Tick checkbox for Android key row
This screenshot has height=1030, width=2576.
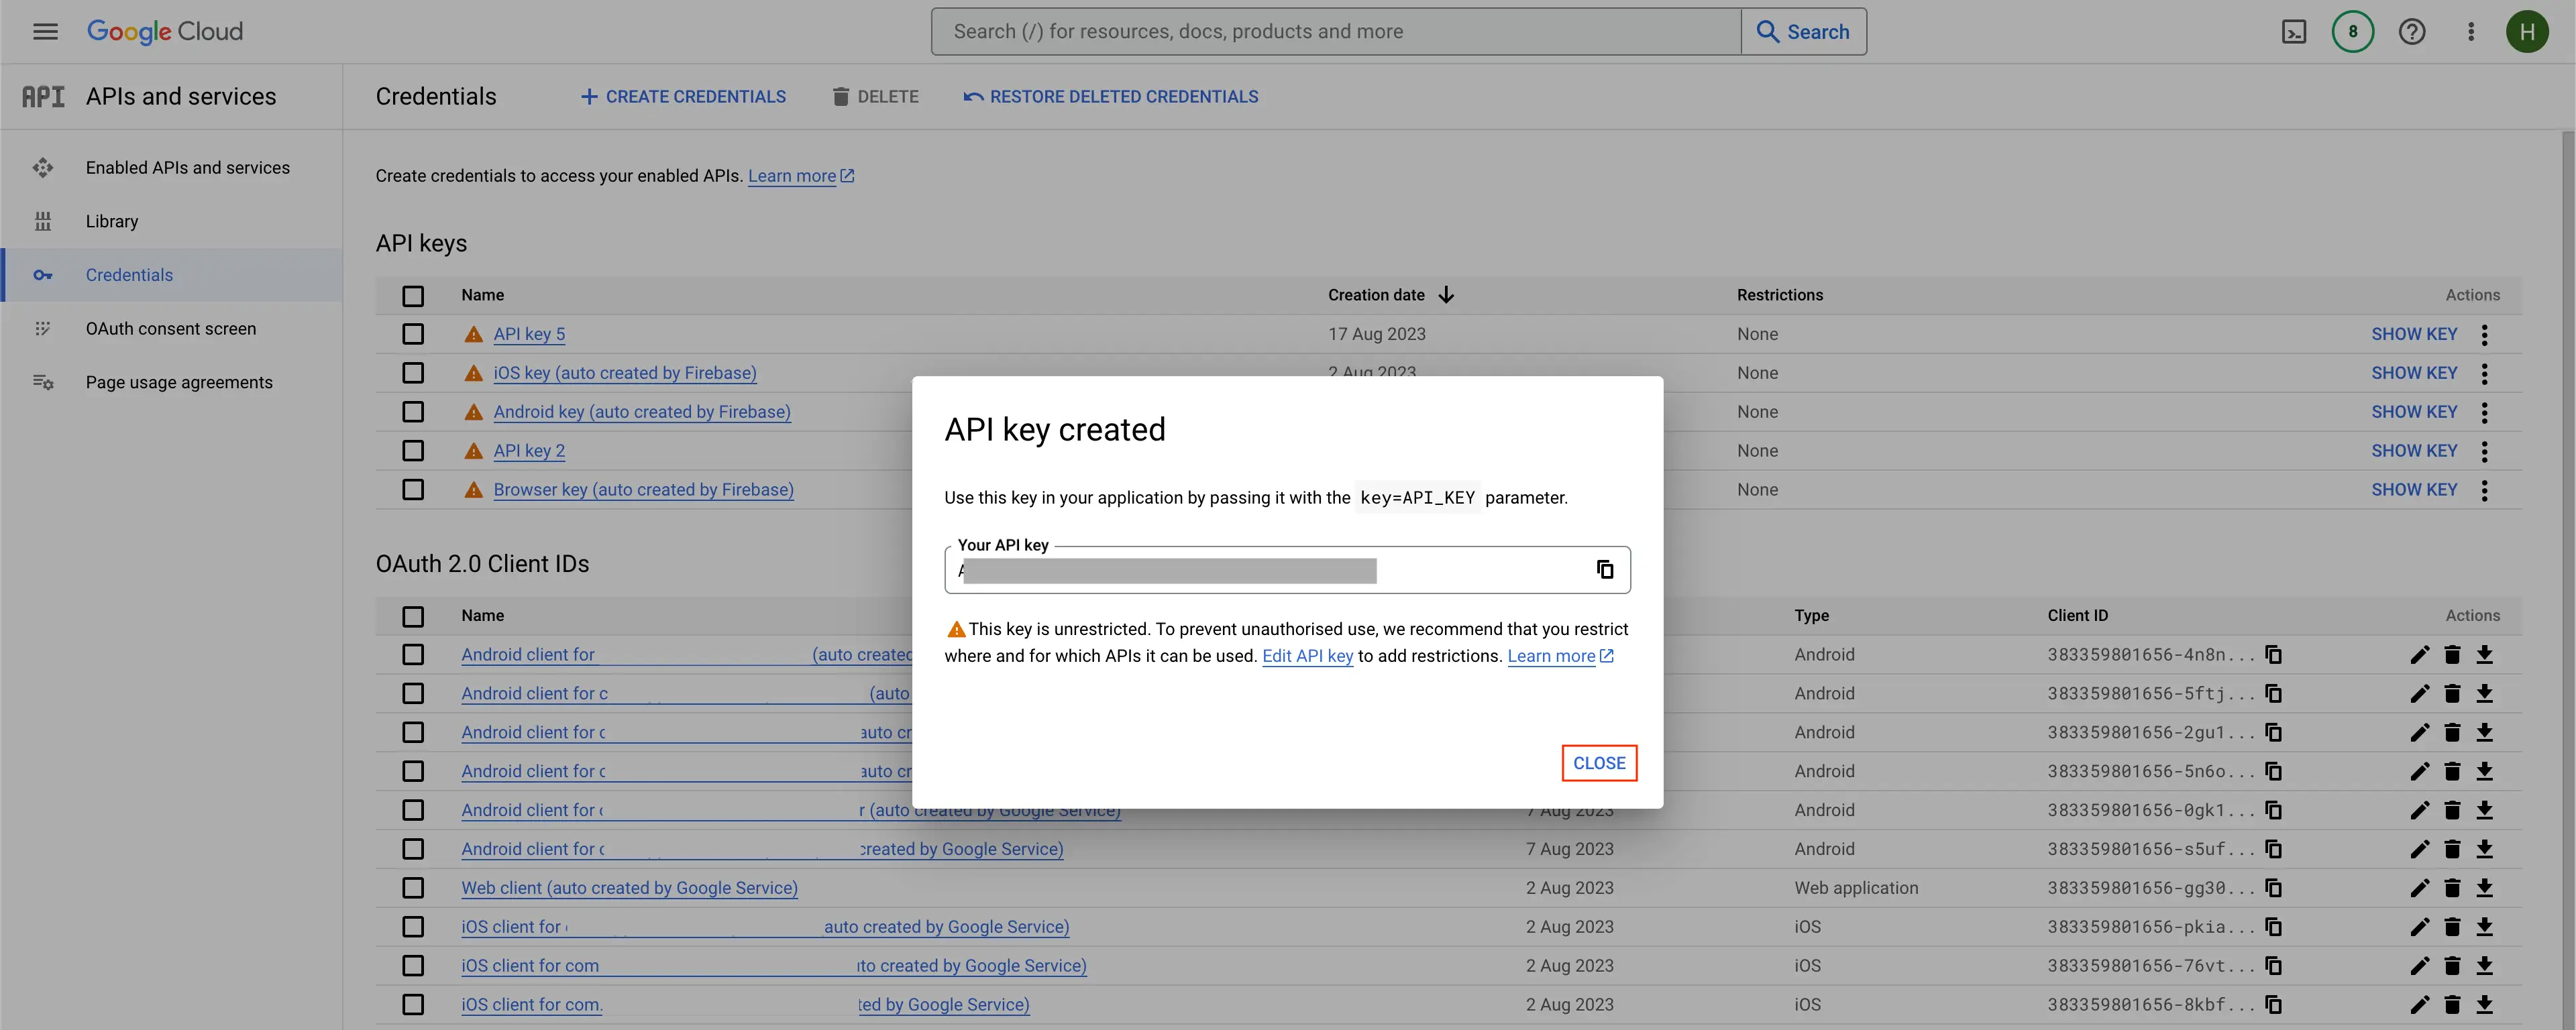pos(413,412)
